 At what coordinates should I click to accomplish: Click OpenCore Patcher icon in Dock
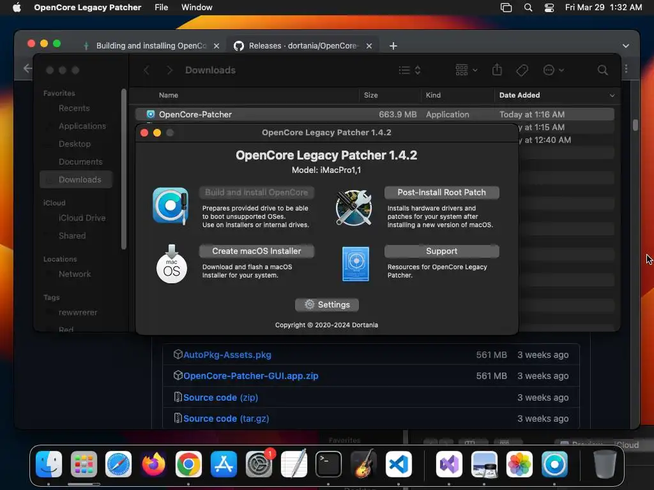(554, 464)
